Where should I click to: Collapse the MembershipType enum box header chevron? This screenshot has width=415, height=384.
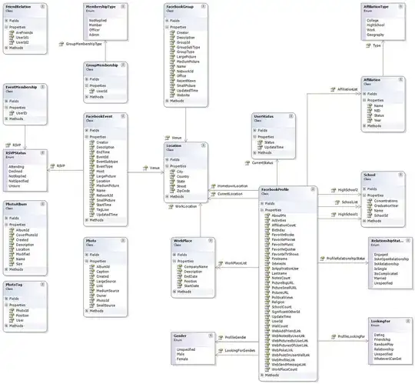coord(123,7)
